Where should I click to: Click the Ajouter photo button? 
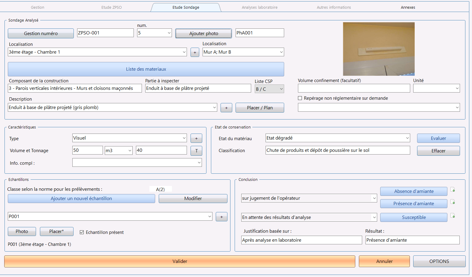coord(203,34)
